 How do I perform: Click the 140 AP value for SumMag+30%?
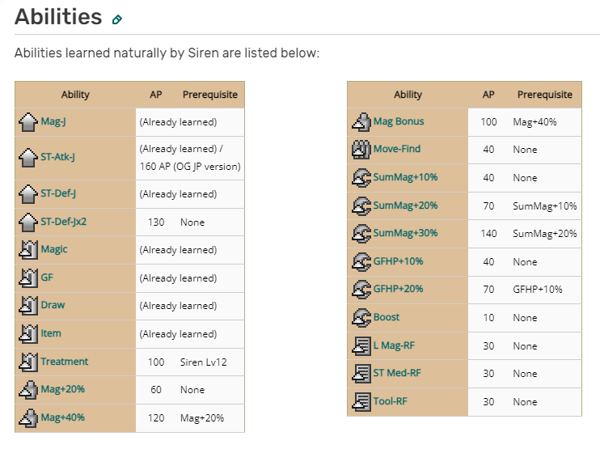coord(488,234)
